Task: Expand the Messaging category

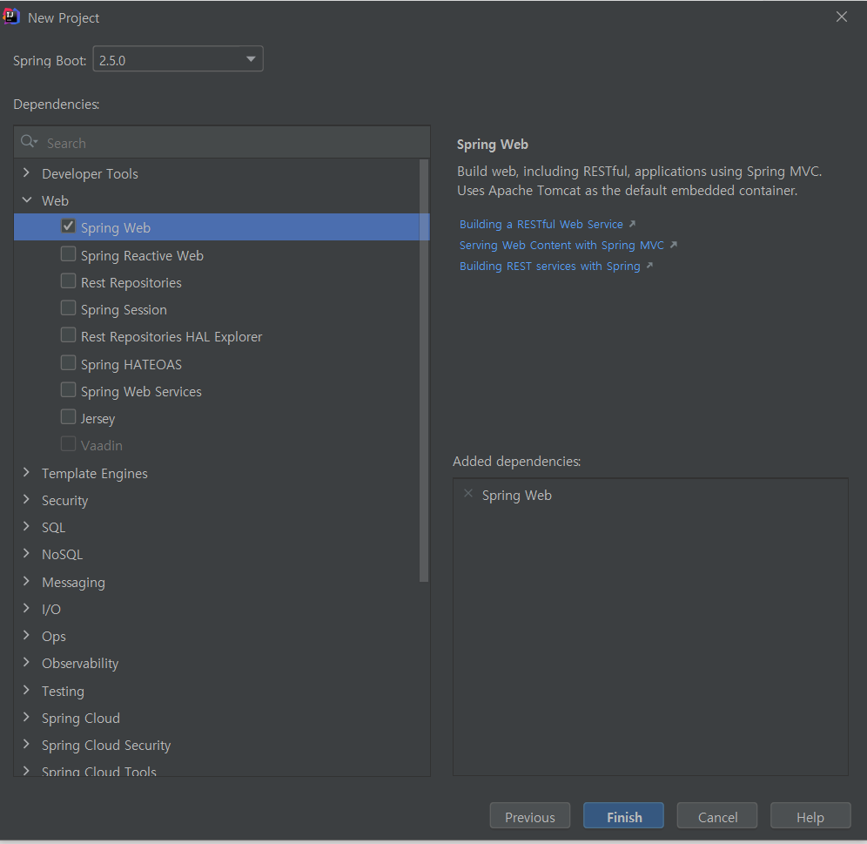Action: [x=26, y=581]
